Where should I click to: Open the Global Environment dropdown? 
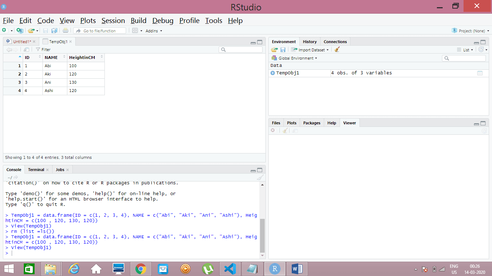click(x=295, y=58)
